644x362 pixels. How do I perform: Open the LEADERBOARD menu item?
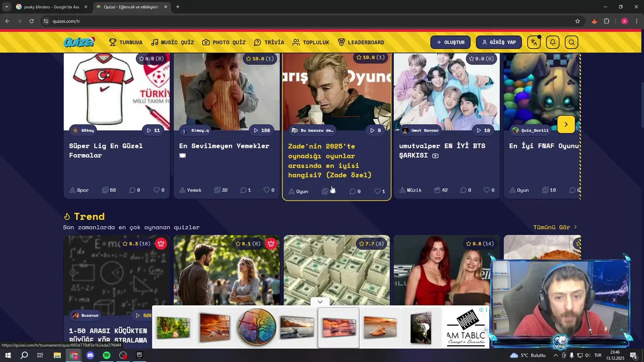pyautogui.click(x=361, y=42)
